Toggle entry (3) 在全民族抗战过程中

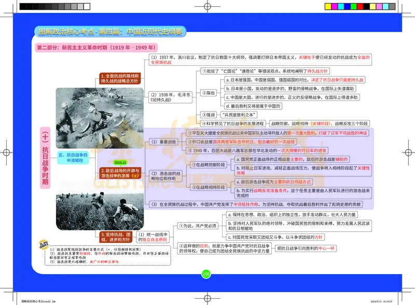coord(154,204)
